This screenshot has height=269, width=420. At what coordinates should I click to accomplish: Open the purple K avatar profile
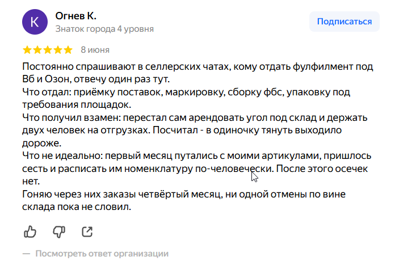pos(35,22)
